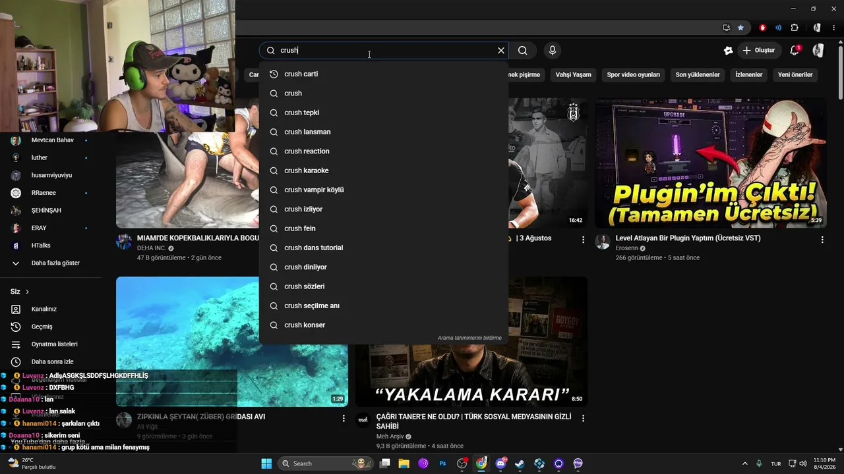Open the YouTube account avatar menu
This screenshot has width=844, height=474.
coord(818,51)
